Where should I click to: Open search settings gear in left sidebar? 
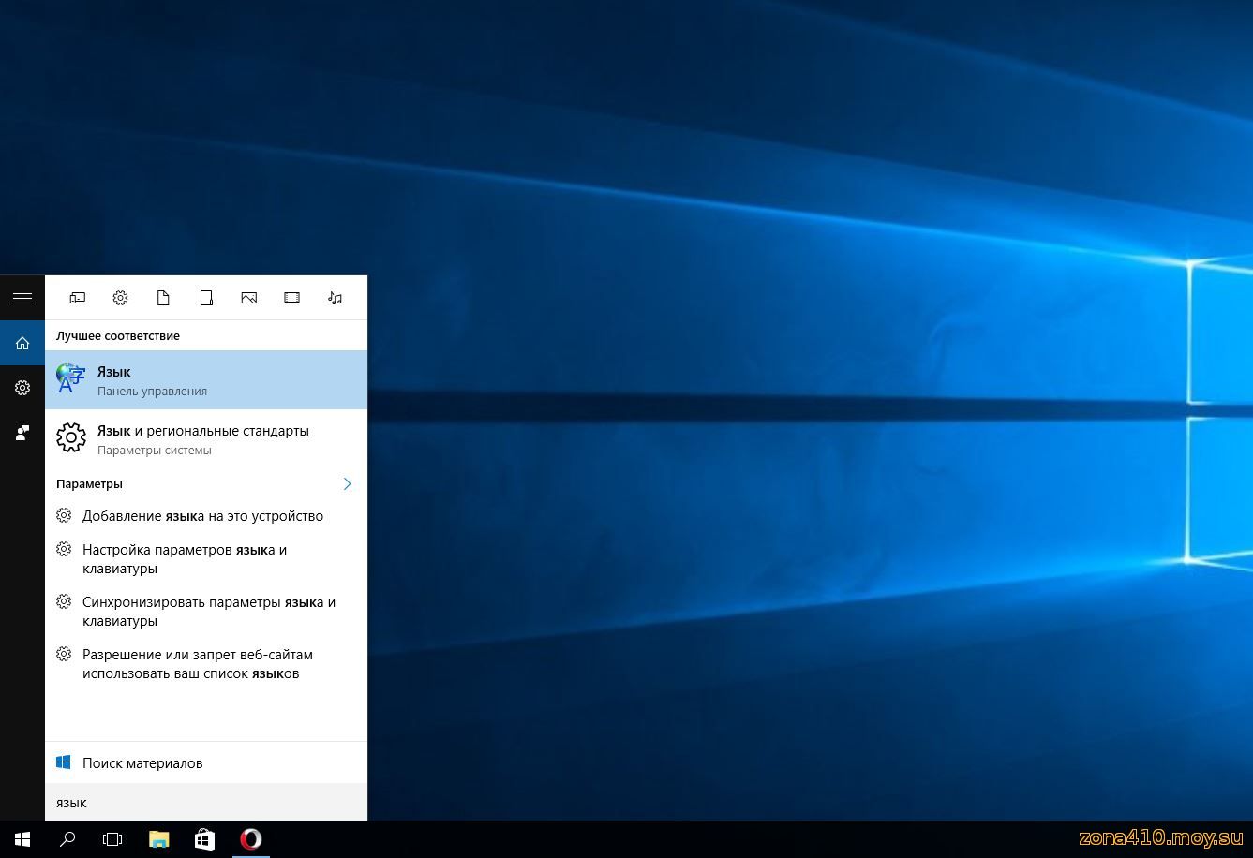(22, 388)
